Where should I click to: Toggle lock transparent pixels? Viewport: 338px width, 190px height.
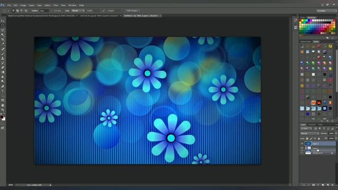(x=307, y=138)
